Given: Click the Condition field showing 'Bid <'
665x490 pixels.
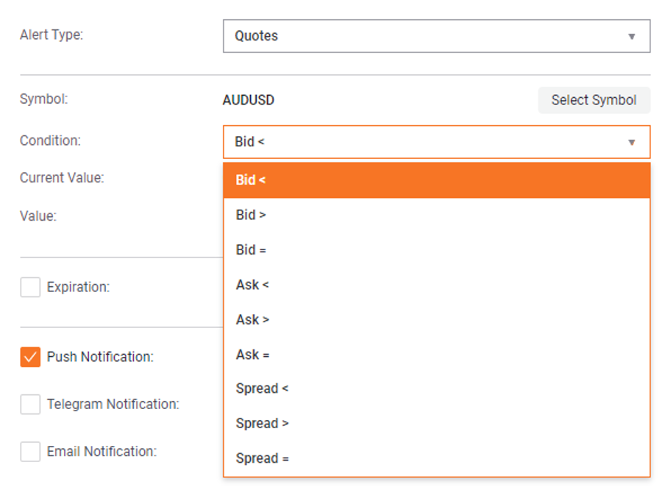Looking at the screenshot, I should [x=436, y=142].
